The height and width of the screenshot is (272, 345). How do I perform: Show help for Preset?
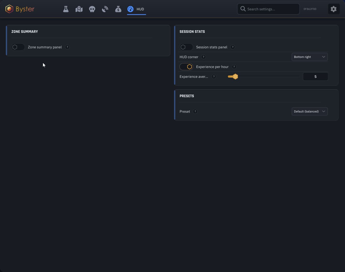click(195, 111)
